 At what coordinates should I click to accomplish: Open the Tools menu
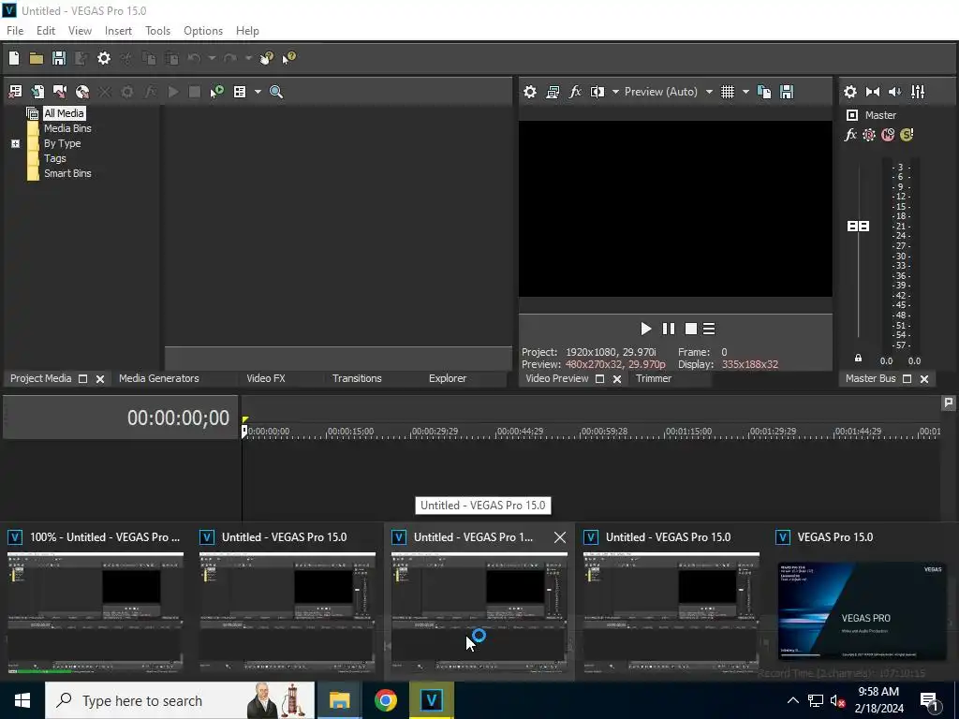(x=157, y=31)
